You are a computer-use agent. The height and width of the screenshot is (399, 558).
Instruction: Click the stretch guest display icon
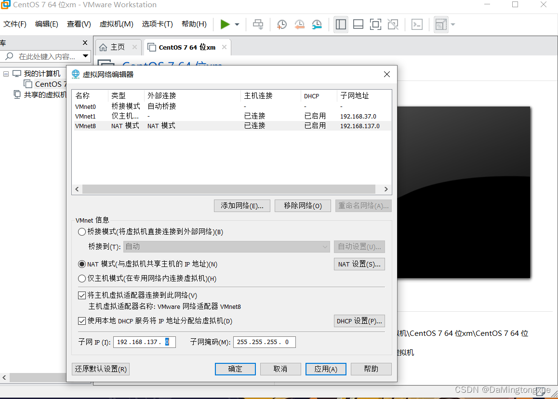click(440, 25)
